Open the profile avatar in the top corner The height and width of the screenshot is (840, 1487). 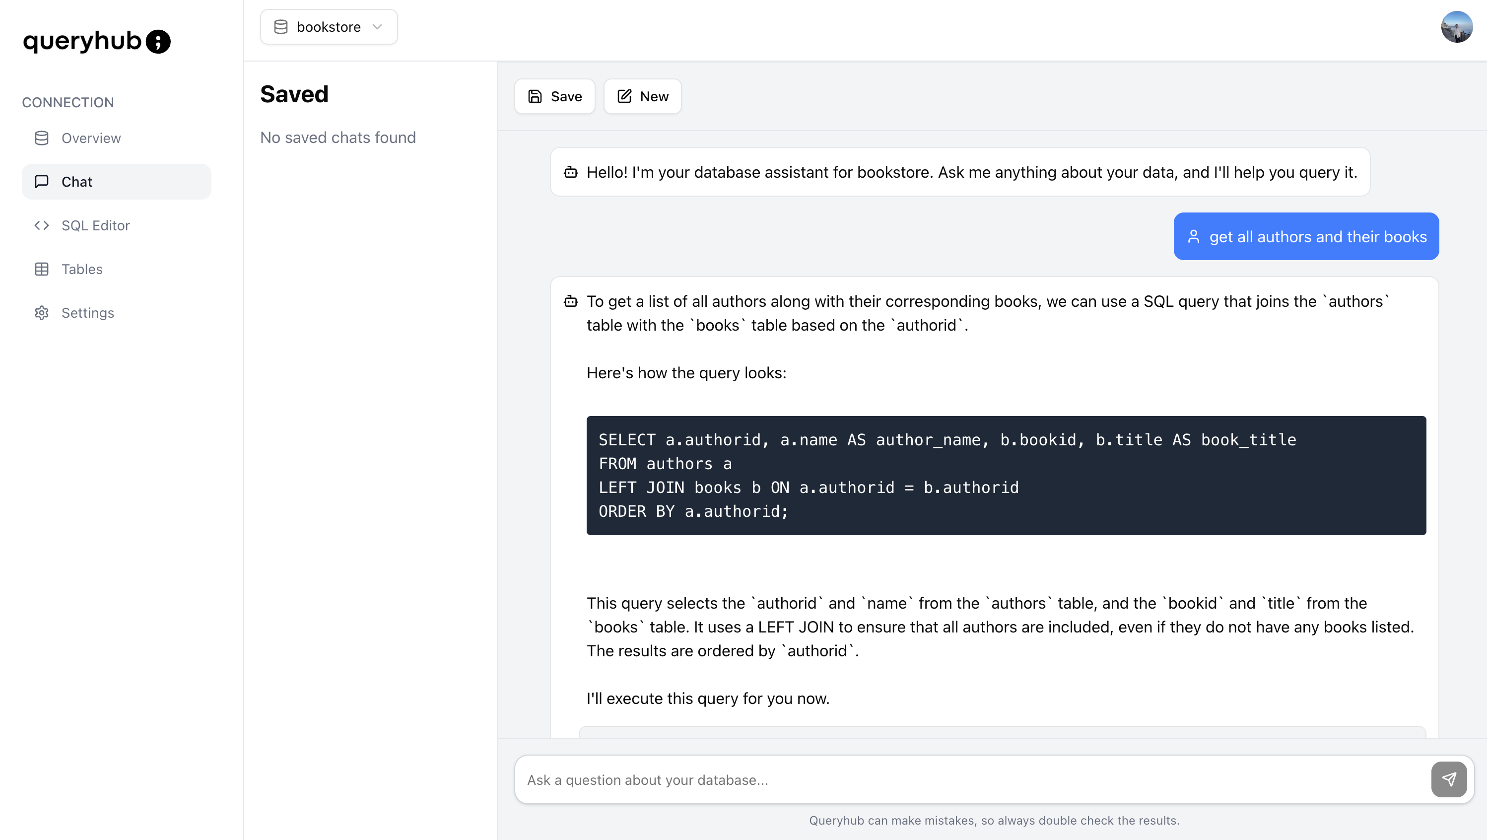(1457, 26)
